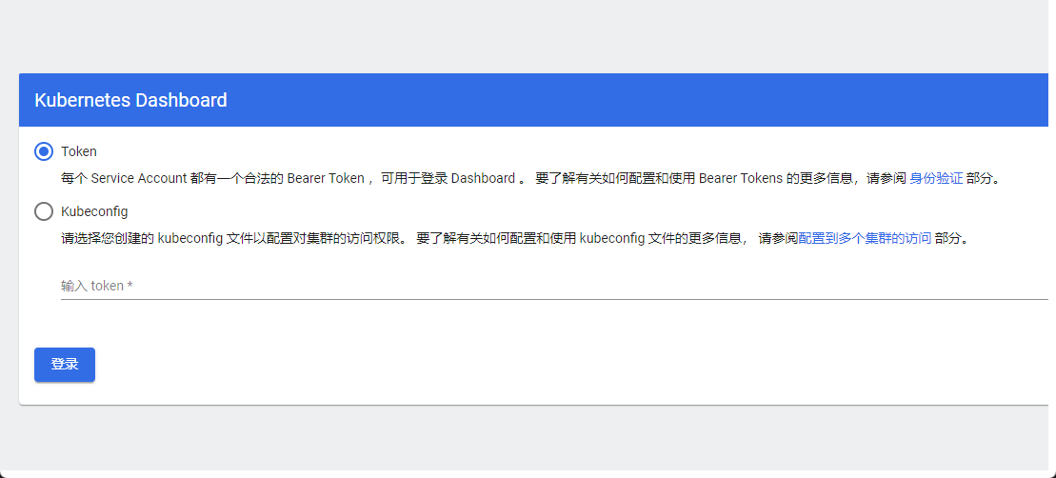Viewport: 1056px width, 478px height.
Task: Click the 输入 token input field
Action: [554, 286]
